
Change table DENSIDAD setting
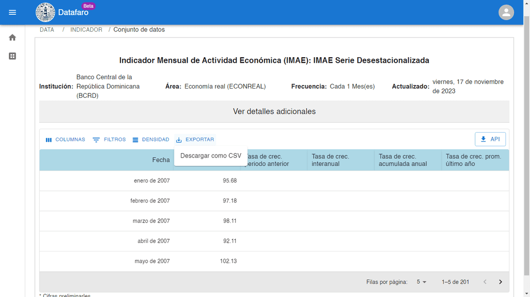click(x=151, y=139)
